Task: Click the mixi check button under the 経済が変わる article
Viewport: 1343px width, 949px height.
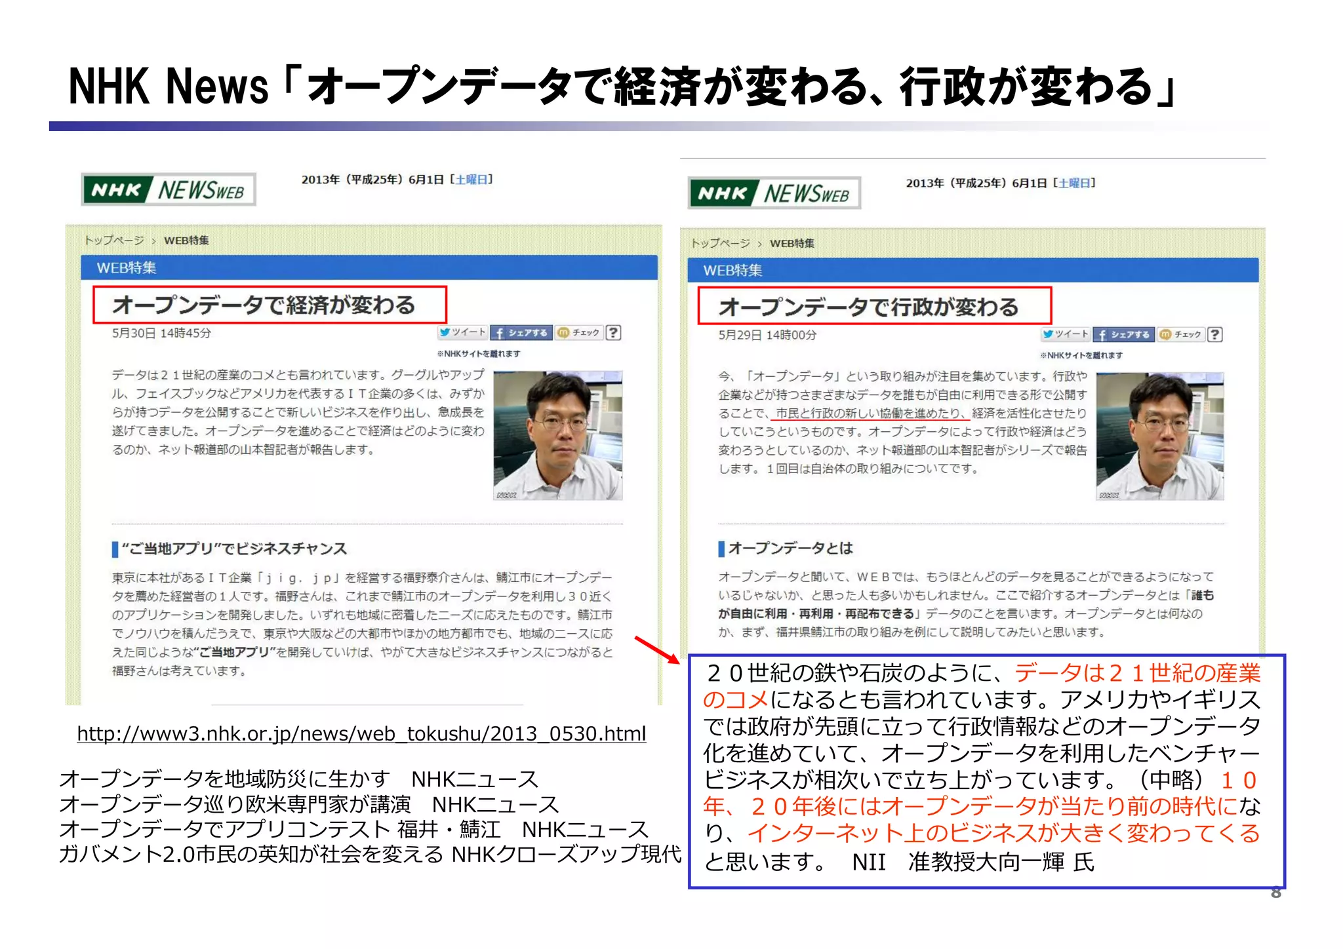Action: click(579, 332)
